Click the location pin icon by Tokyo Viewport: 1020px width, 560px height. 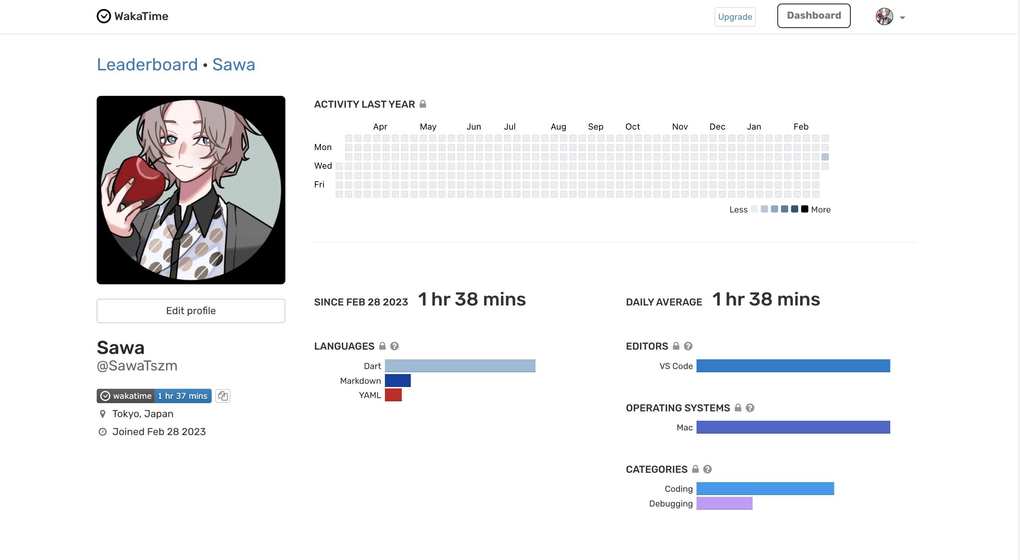[x=102, y=414]
